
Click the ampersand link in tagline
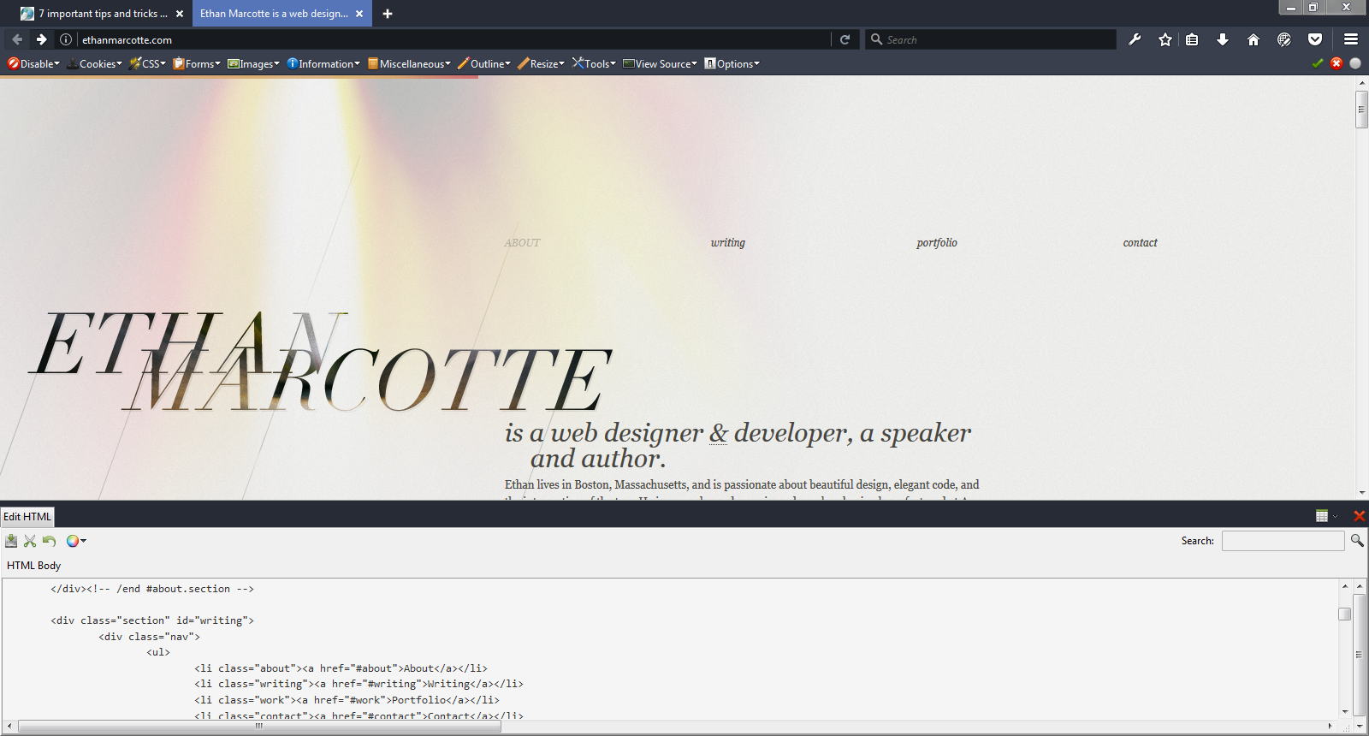[x=719, y=433]
